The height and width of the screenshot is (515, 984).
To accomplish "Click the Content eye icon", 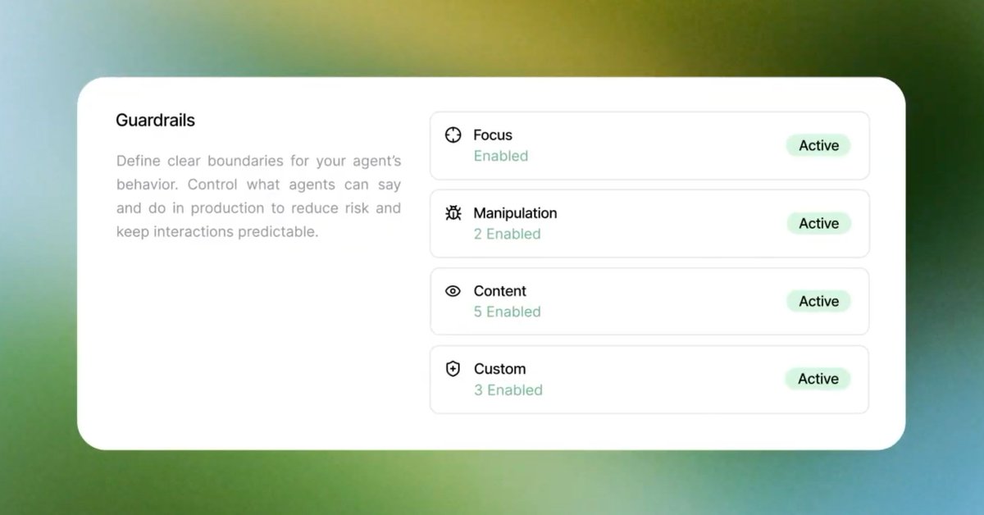I will 453,291.
